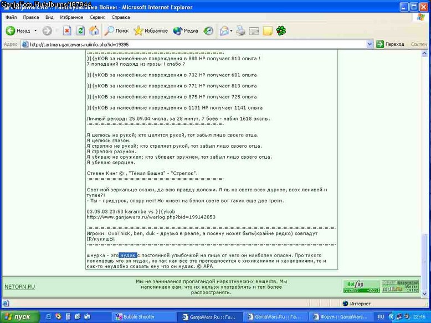Switch to Bubble Shooter taskbar window

click(144, 317)
